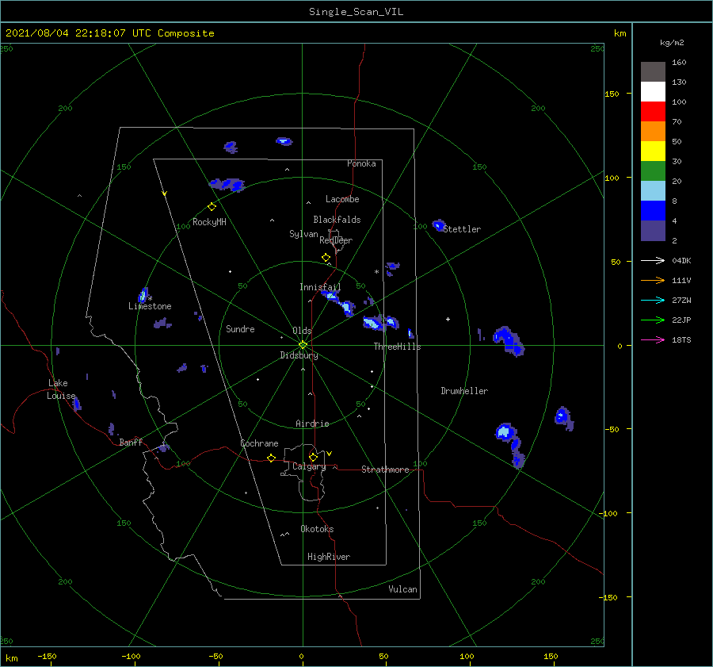
Task: Click the kg/m2 legend unit label
Action: pos(672,43)
